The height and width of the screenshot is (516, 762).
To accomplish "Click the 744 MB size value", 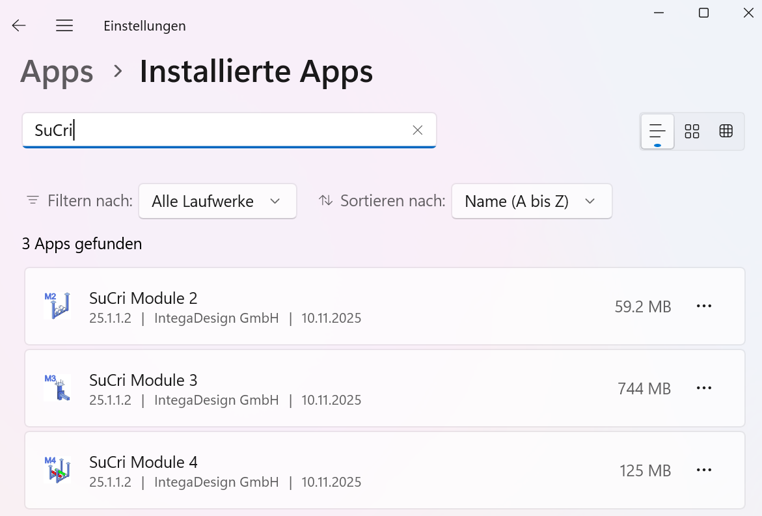I will [644, 388].
